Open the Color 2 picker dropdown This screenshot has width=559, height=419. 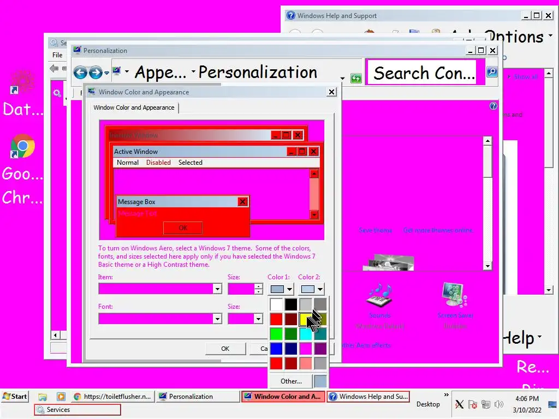click(x=312, y=289)
